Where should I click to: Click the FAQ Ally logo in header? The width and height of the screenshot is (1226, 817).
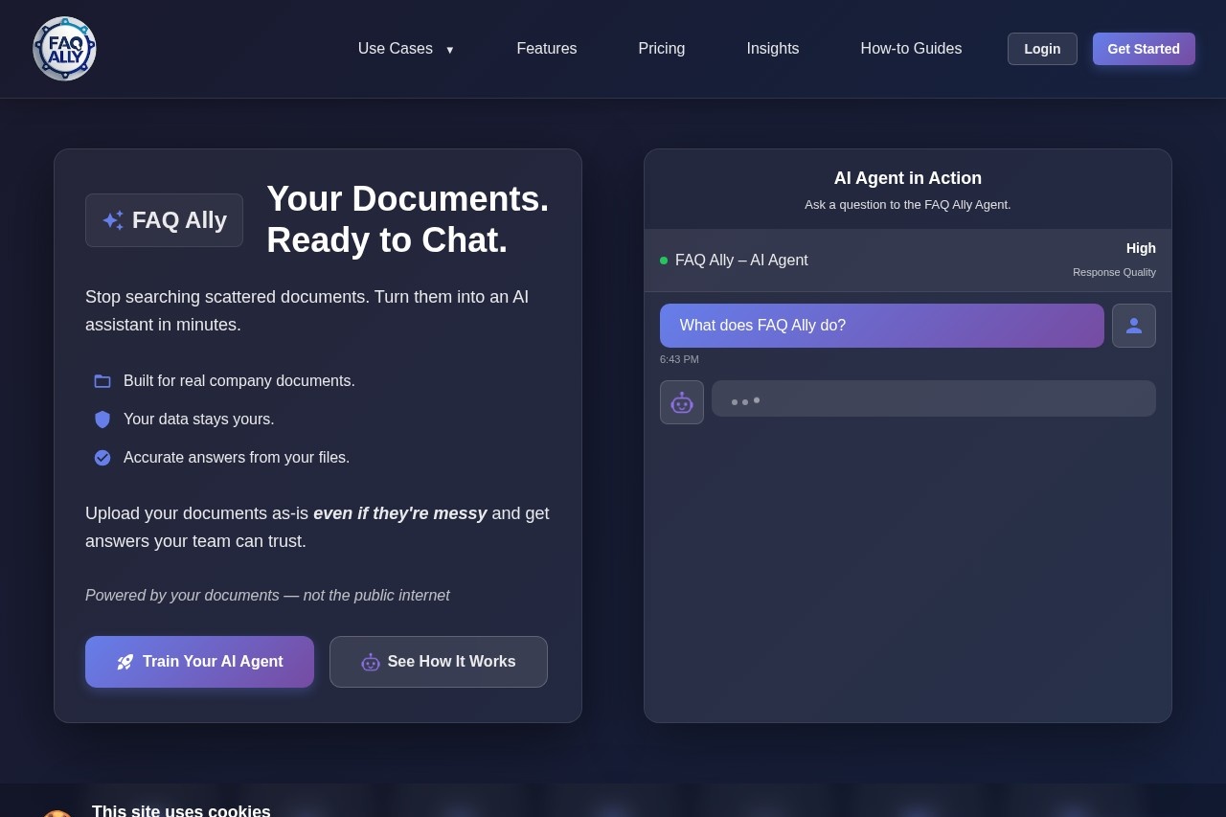[64, 49]
